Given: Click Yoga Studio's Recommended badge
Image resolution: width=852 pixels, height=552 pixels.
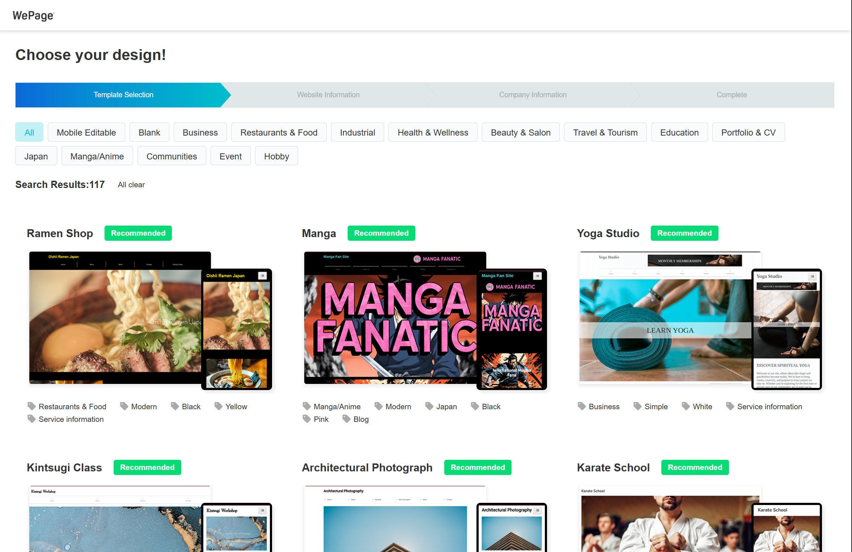Looking at the screenshot, I should pos(684,233).
